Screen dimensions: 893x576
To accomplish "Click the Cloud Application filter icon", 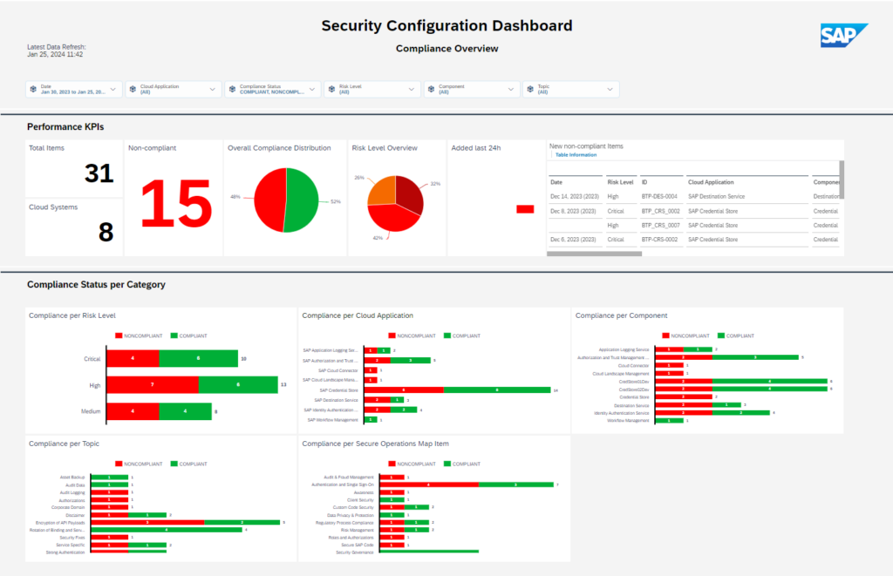I will 133,90.
